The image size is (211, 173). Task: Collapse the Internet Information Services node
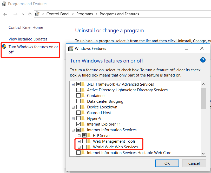point(73,130)
